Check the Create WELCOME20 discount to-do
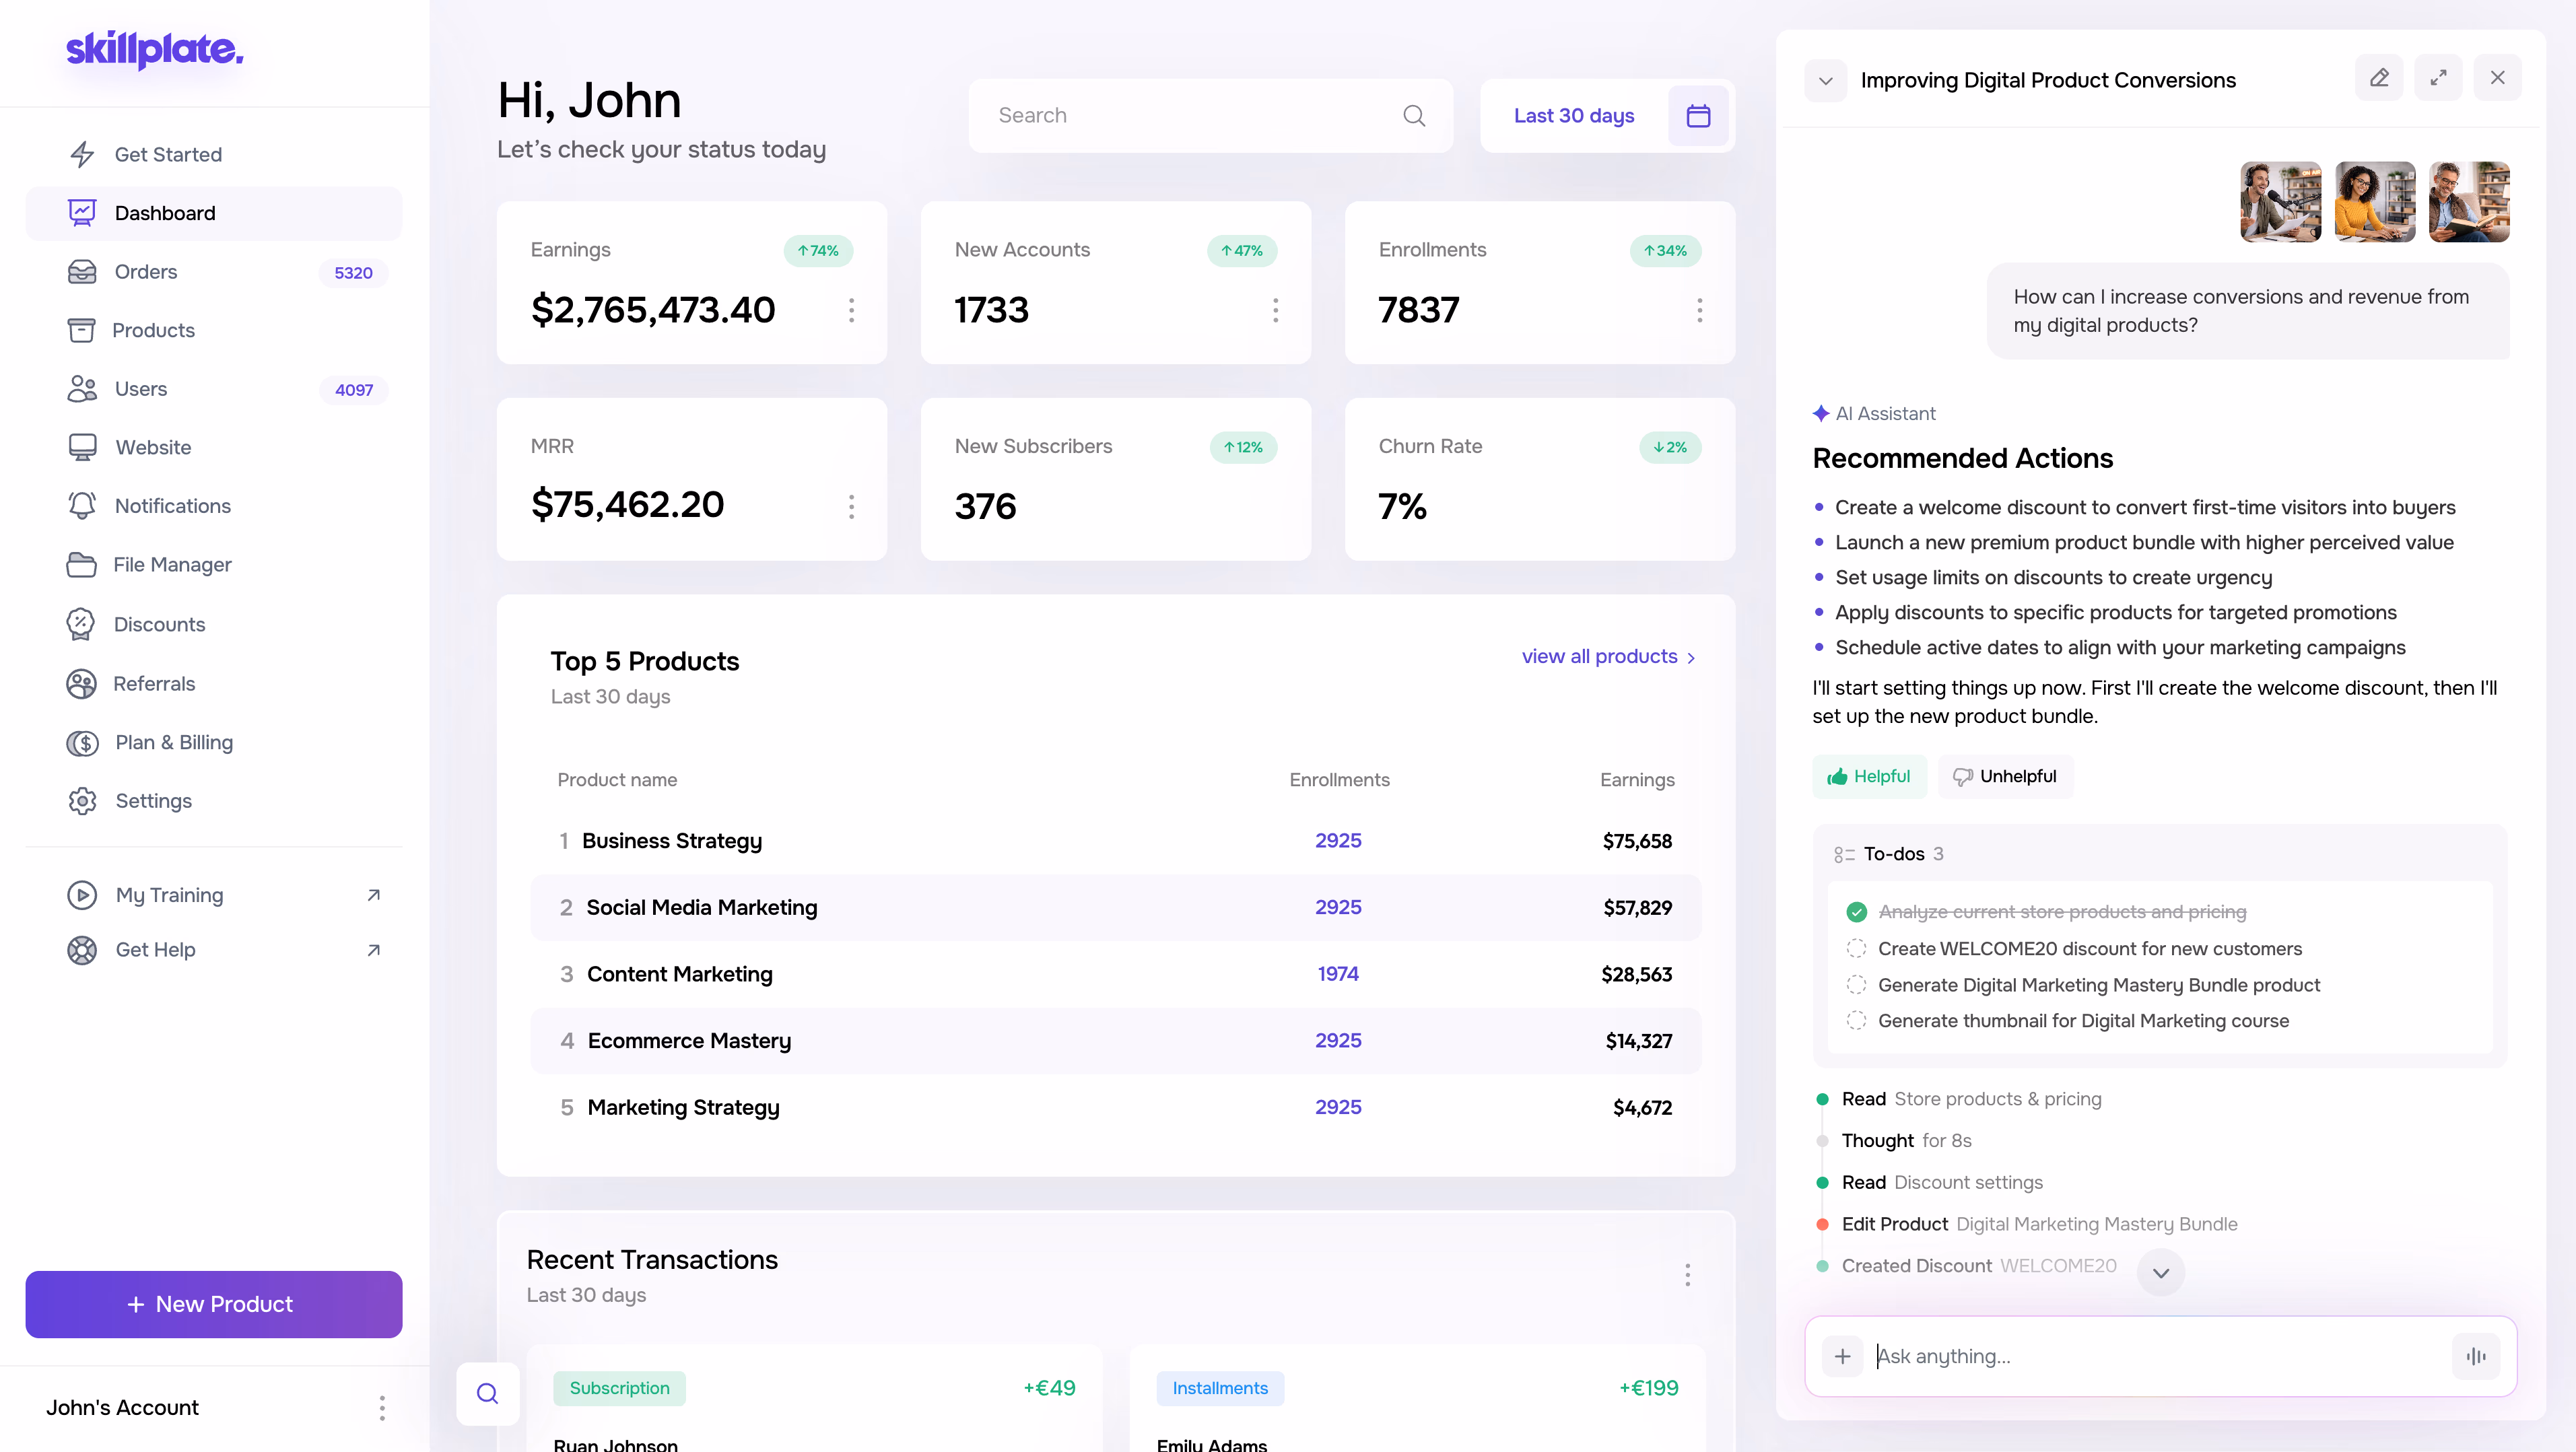The height and width of the screenshot is (1452, 2576). [1856, 948]
